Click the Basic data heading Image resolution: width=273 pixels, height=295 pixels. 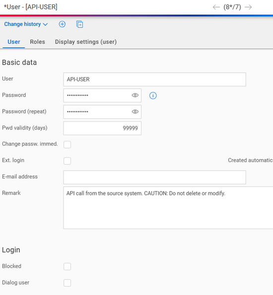19,62
